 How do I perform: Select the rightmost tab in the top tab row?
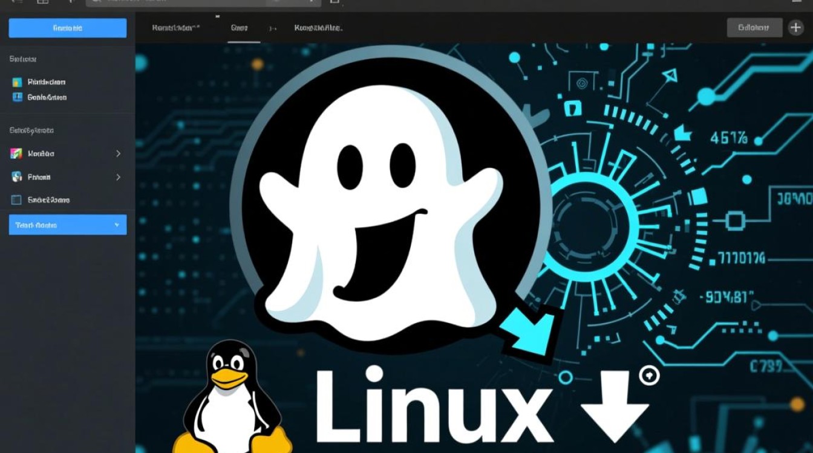tap(318, 27)
